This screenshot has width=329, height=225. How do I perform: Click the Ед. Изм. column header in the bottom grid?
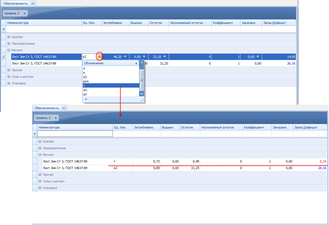click(123, 127)
